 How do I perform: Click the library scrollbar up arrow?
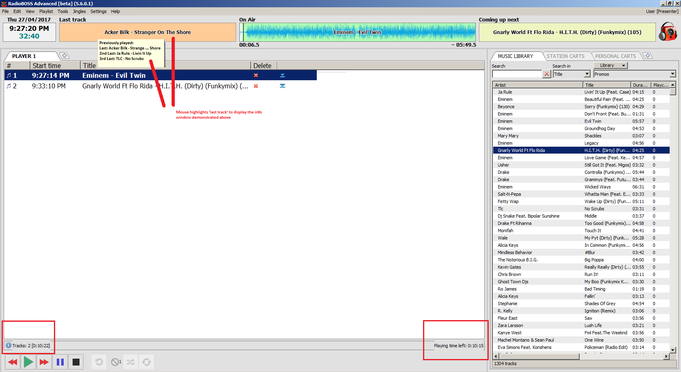point(673,85)
